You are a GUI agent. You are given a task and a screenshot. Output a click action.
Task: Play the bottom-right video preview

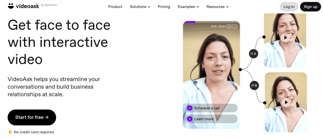(285, 102)
